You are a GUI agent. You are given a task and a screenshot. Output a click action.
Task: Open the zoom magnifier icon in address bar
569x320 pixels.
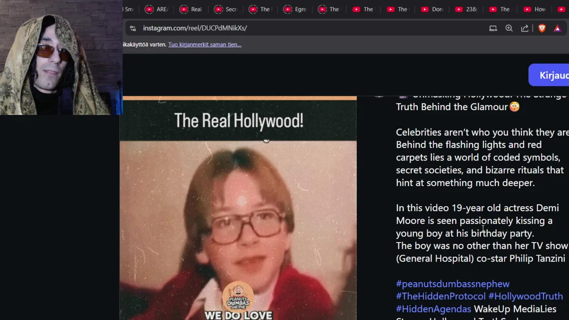point(509,28)
